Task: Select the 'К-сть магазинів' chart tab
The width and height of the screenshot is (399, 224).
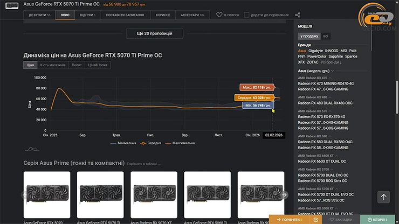Action: [53, 65]
